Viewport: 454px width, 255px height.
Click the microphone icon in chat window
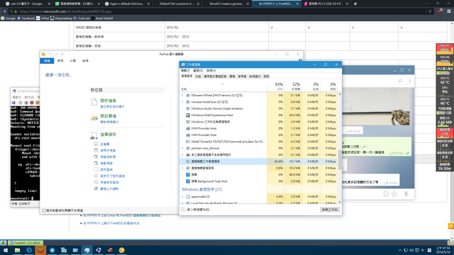click(x=406, y=194)
